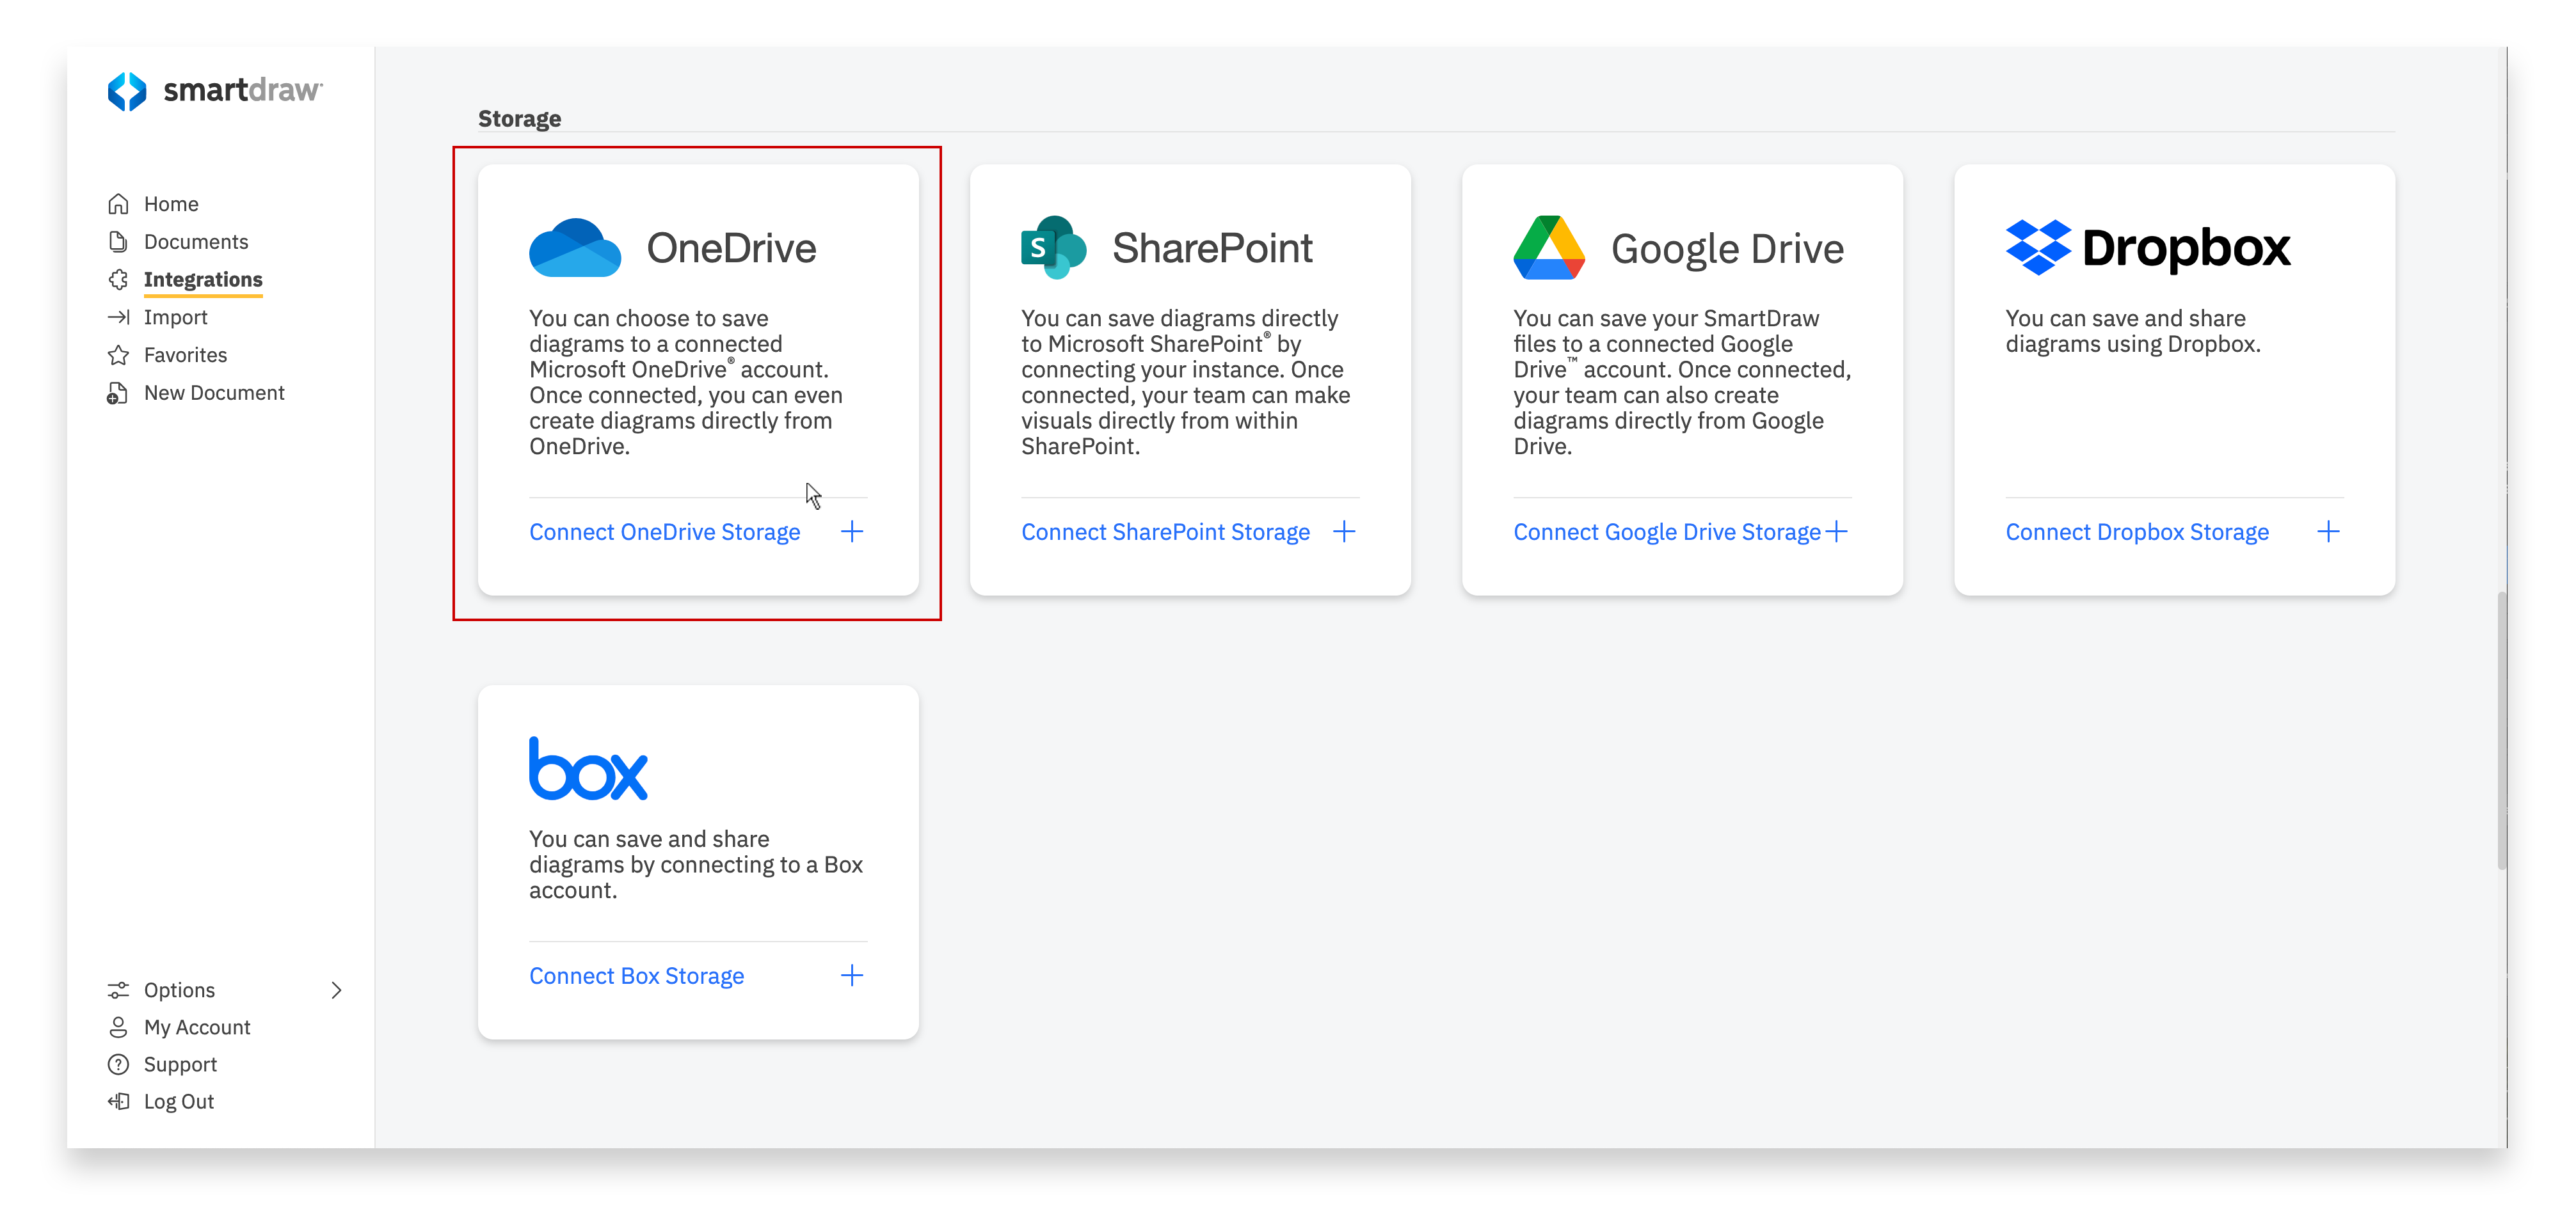Viewport: 2576px width, 1209px height.
Task: Click the plus next to Connect Dropbox Storage
Action: [2330, 532]
